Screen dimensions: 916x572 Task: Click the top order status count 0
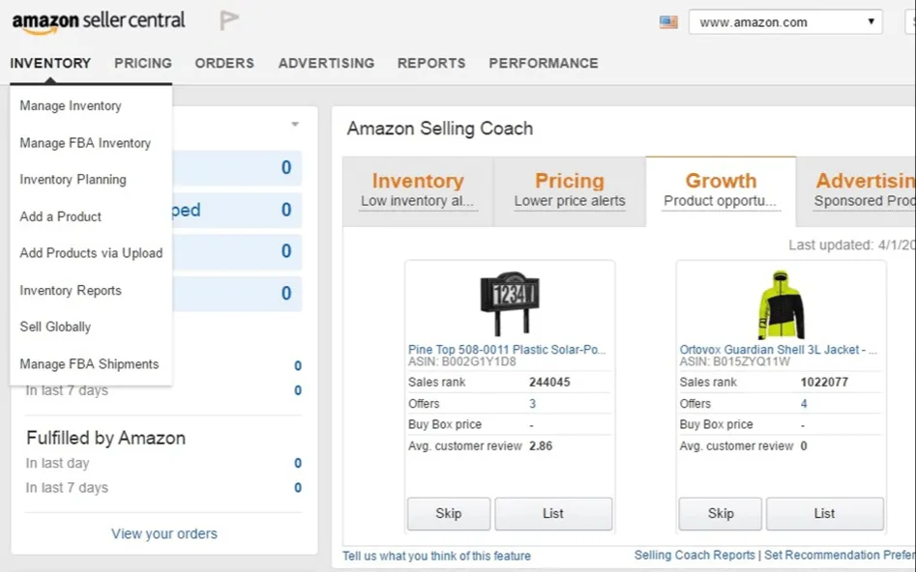tap(286, 167)
